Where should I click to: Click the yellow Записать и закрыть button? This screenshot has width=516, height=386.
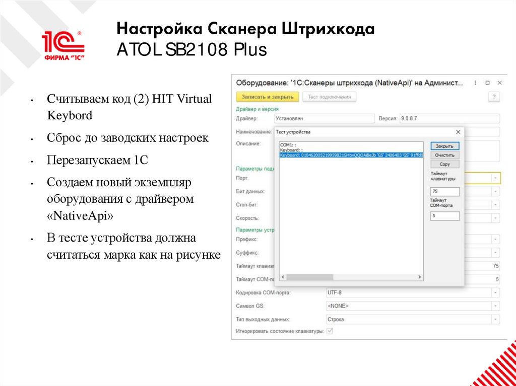267,97
